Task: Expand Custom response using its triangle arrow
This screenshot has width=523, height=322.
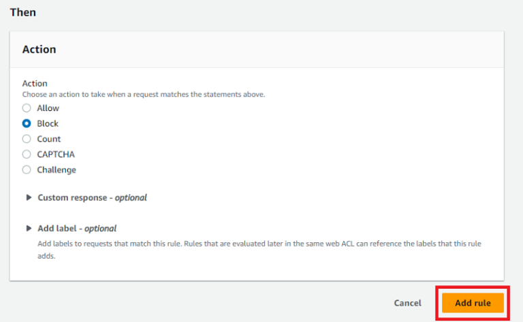Action: [x=29, y=198]
